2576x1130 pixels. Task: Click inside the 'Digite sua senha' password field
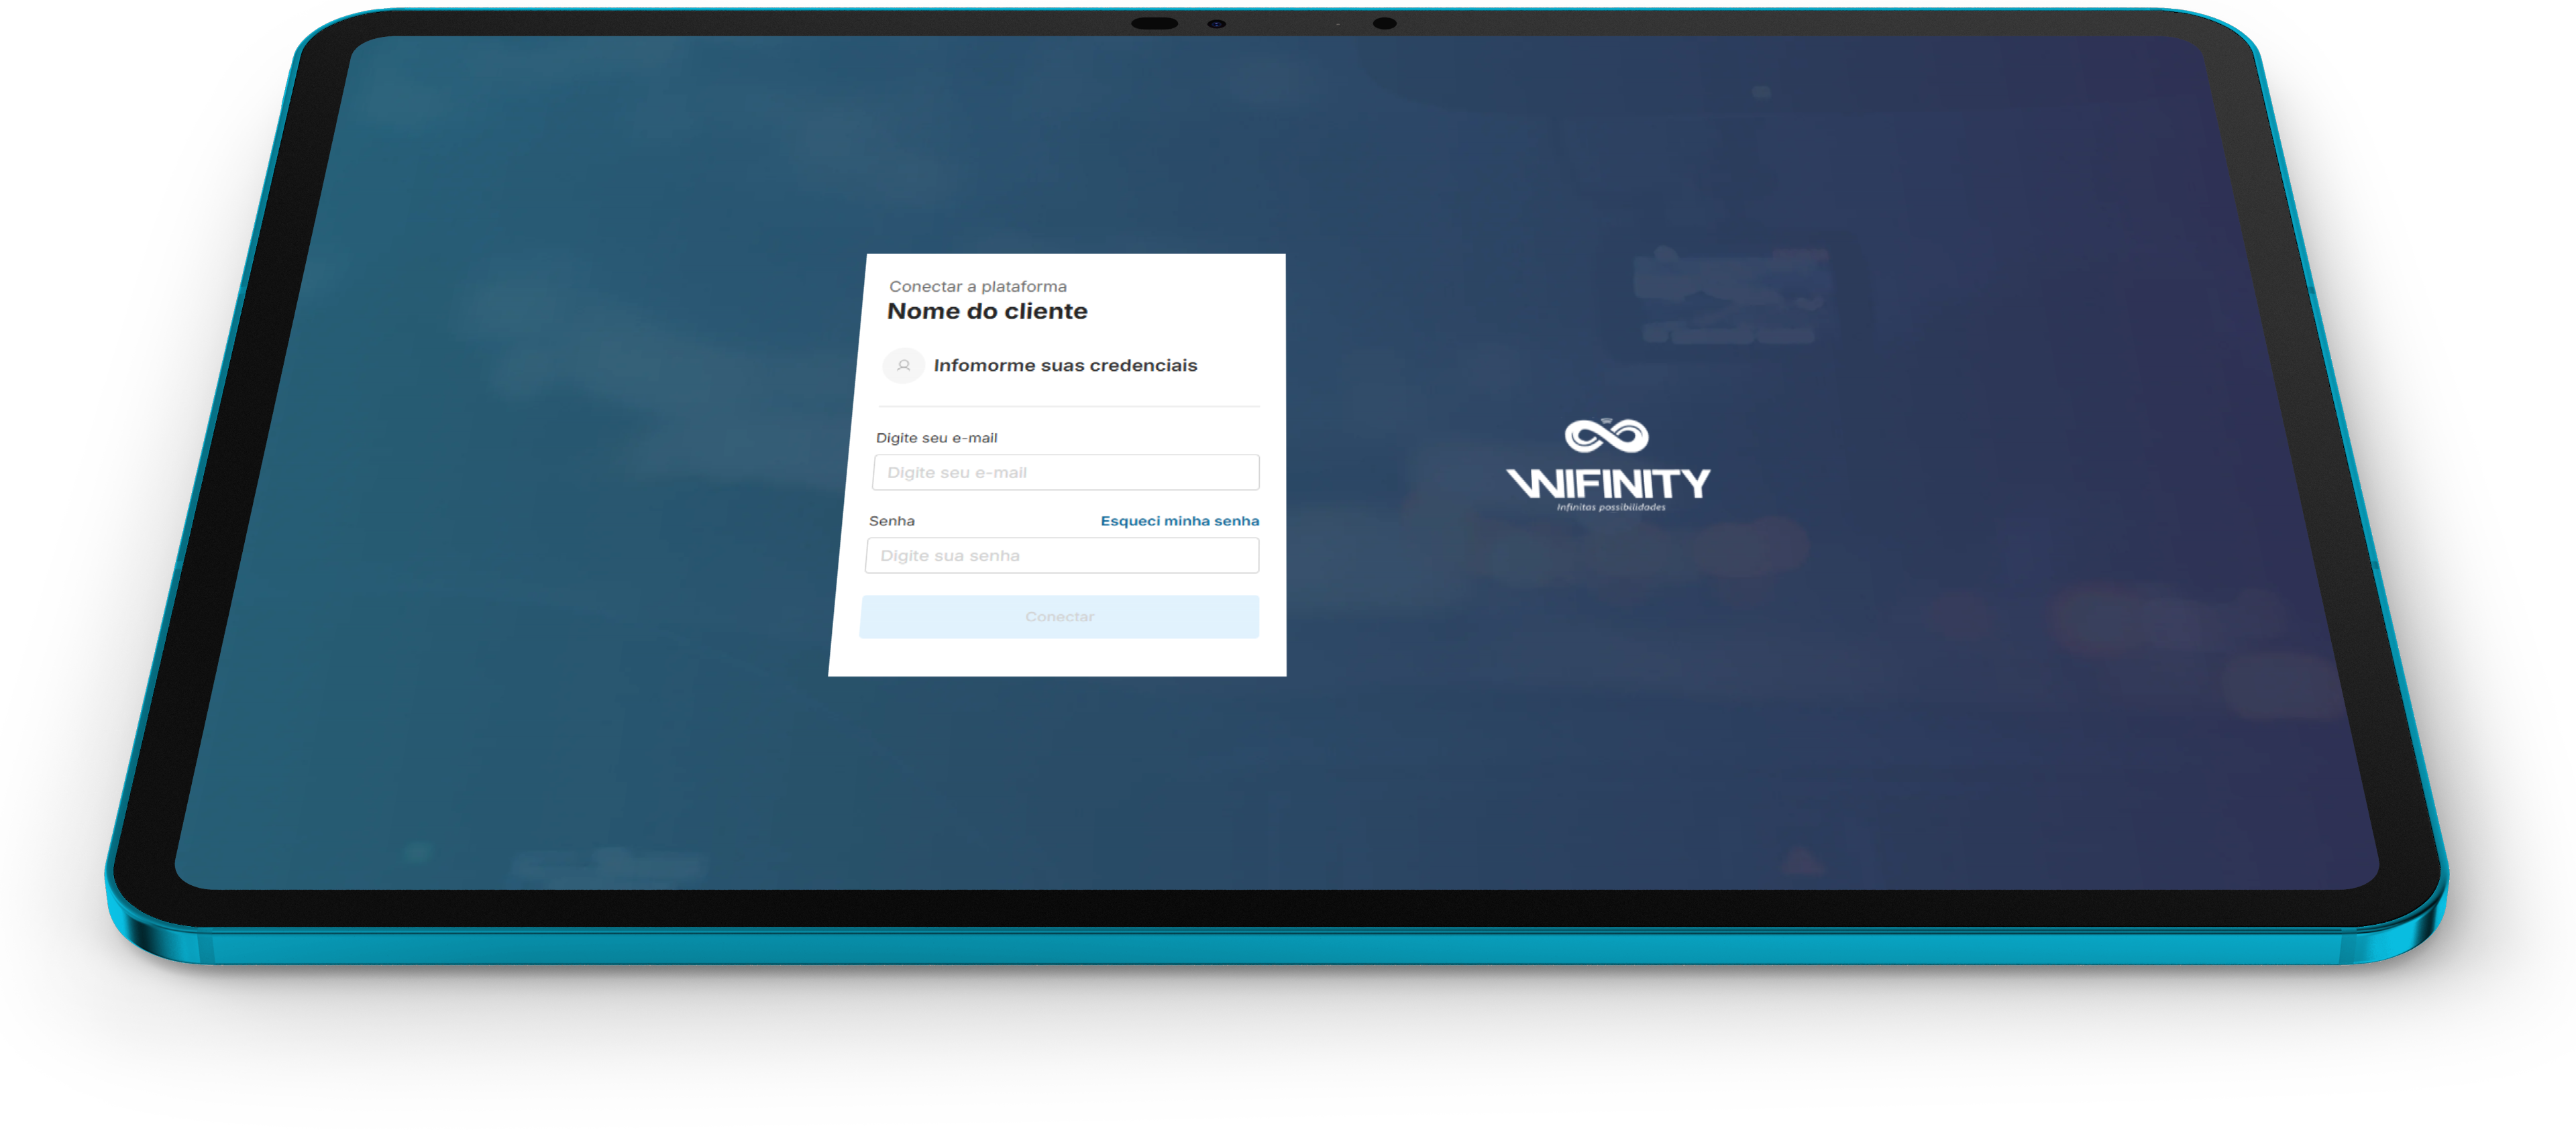click(x=1062, y=555)
